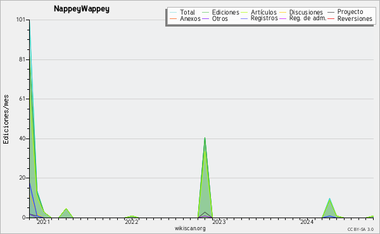Click the 20 y-axis value
Viewport: 380px width, 234px height.
22,178
